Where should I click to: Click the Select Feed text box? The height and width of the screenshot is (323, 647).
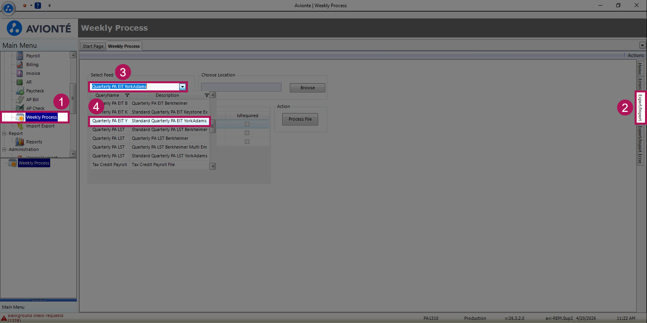click(135, 87)
